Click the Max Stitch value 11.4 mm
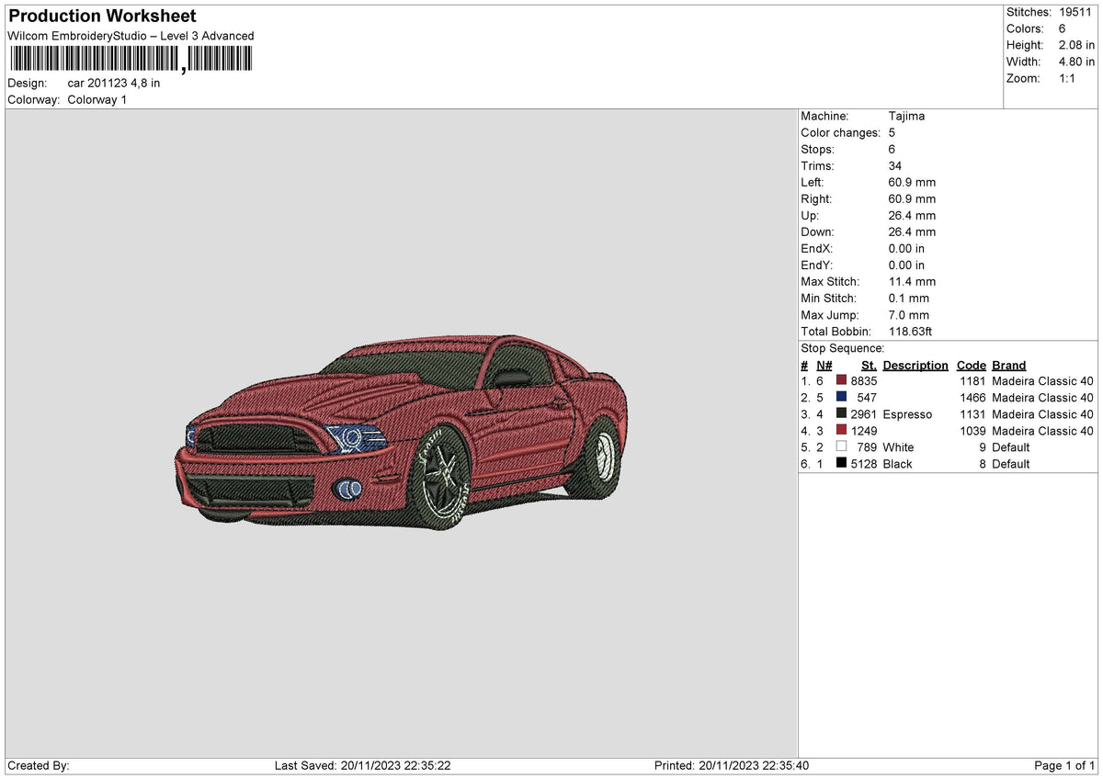1103x779 pixels. [x=913, y=281]
